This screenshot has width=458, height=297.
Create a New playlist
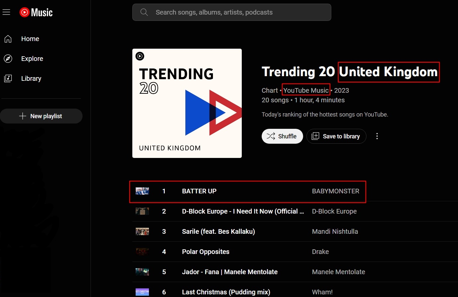(41, 116)
